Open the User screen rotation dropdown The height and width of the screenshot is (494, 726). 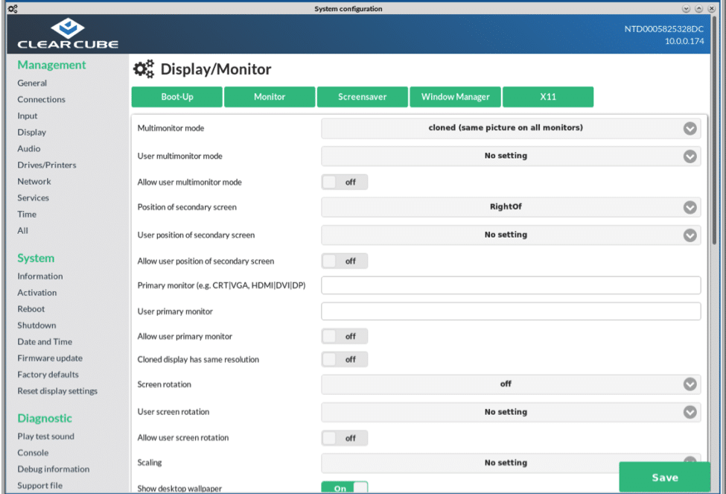tap(511, 412)
